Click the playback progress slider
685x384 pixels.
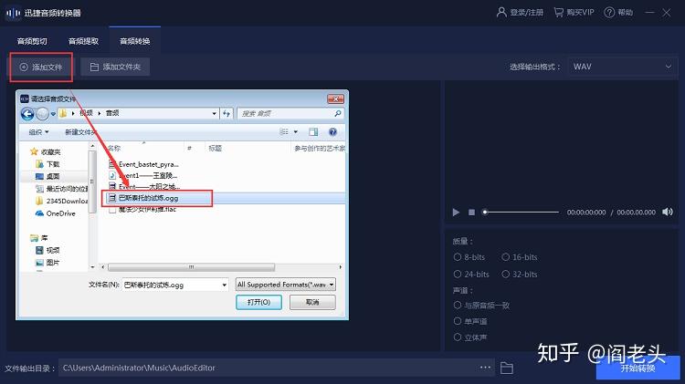522,213
